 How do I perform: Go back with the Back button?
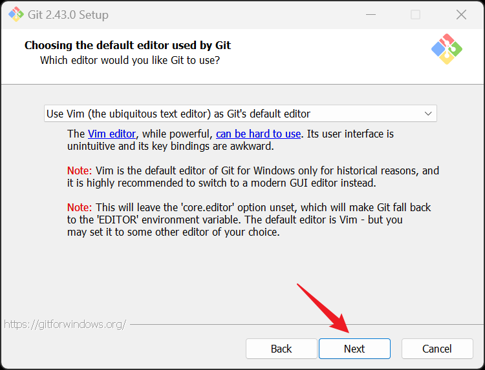pyautogui.click(x=281, y=349)
